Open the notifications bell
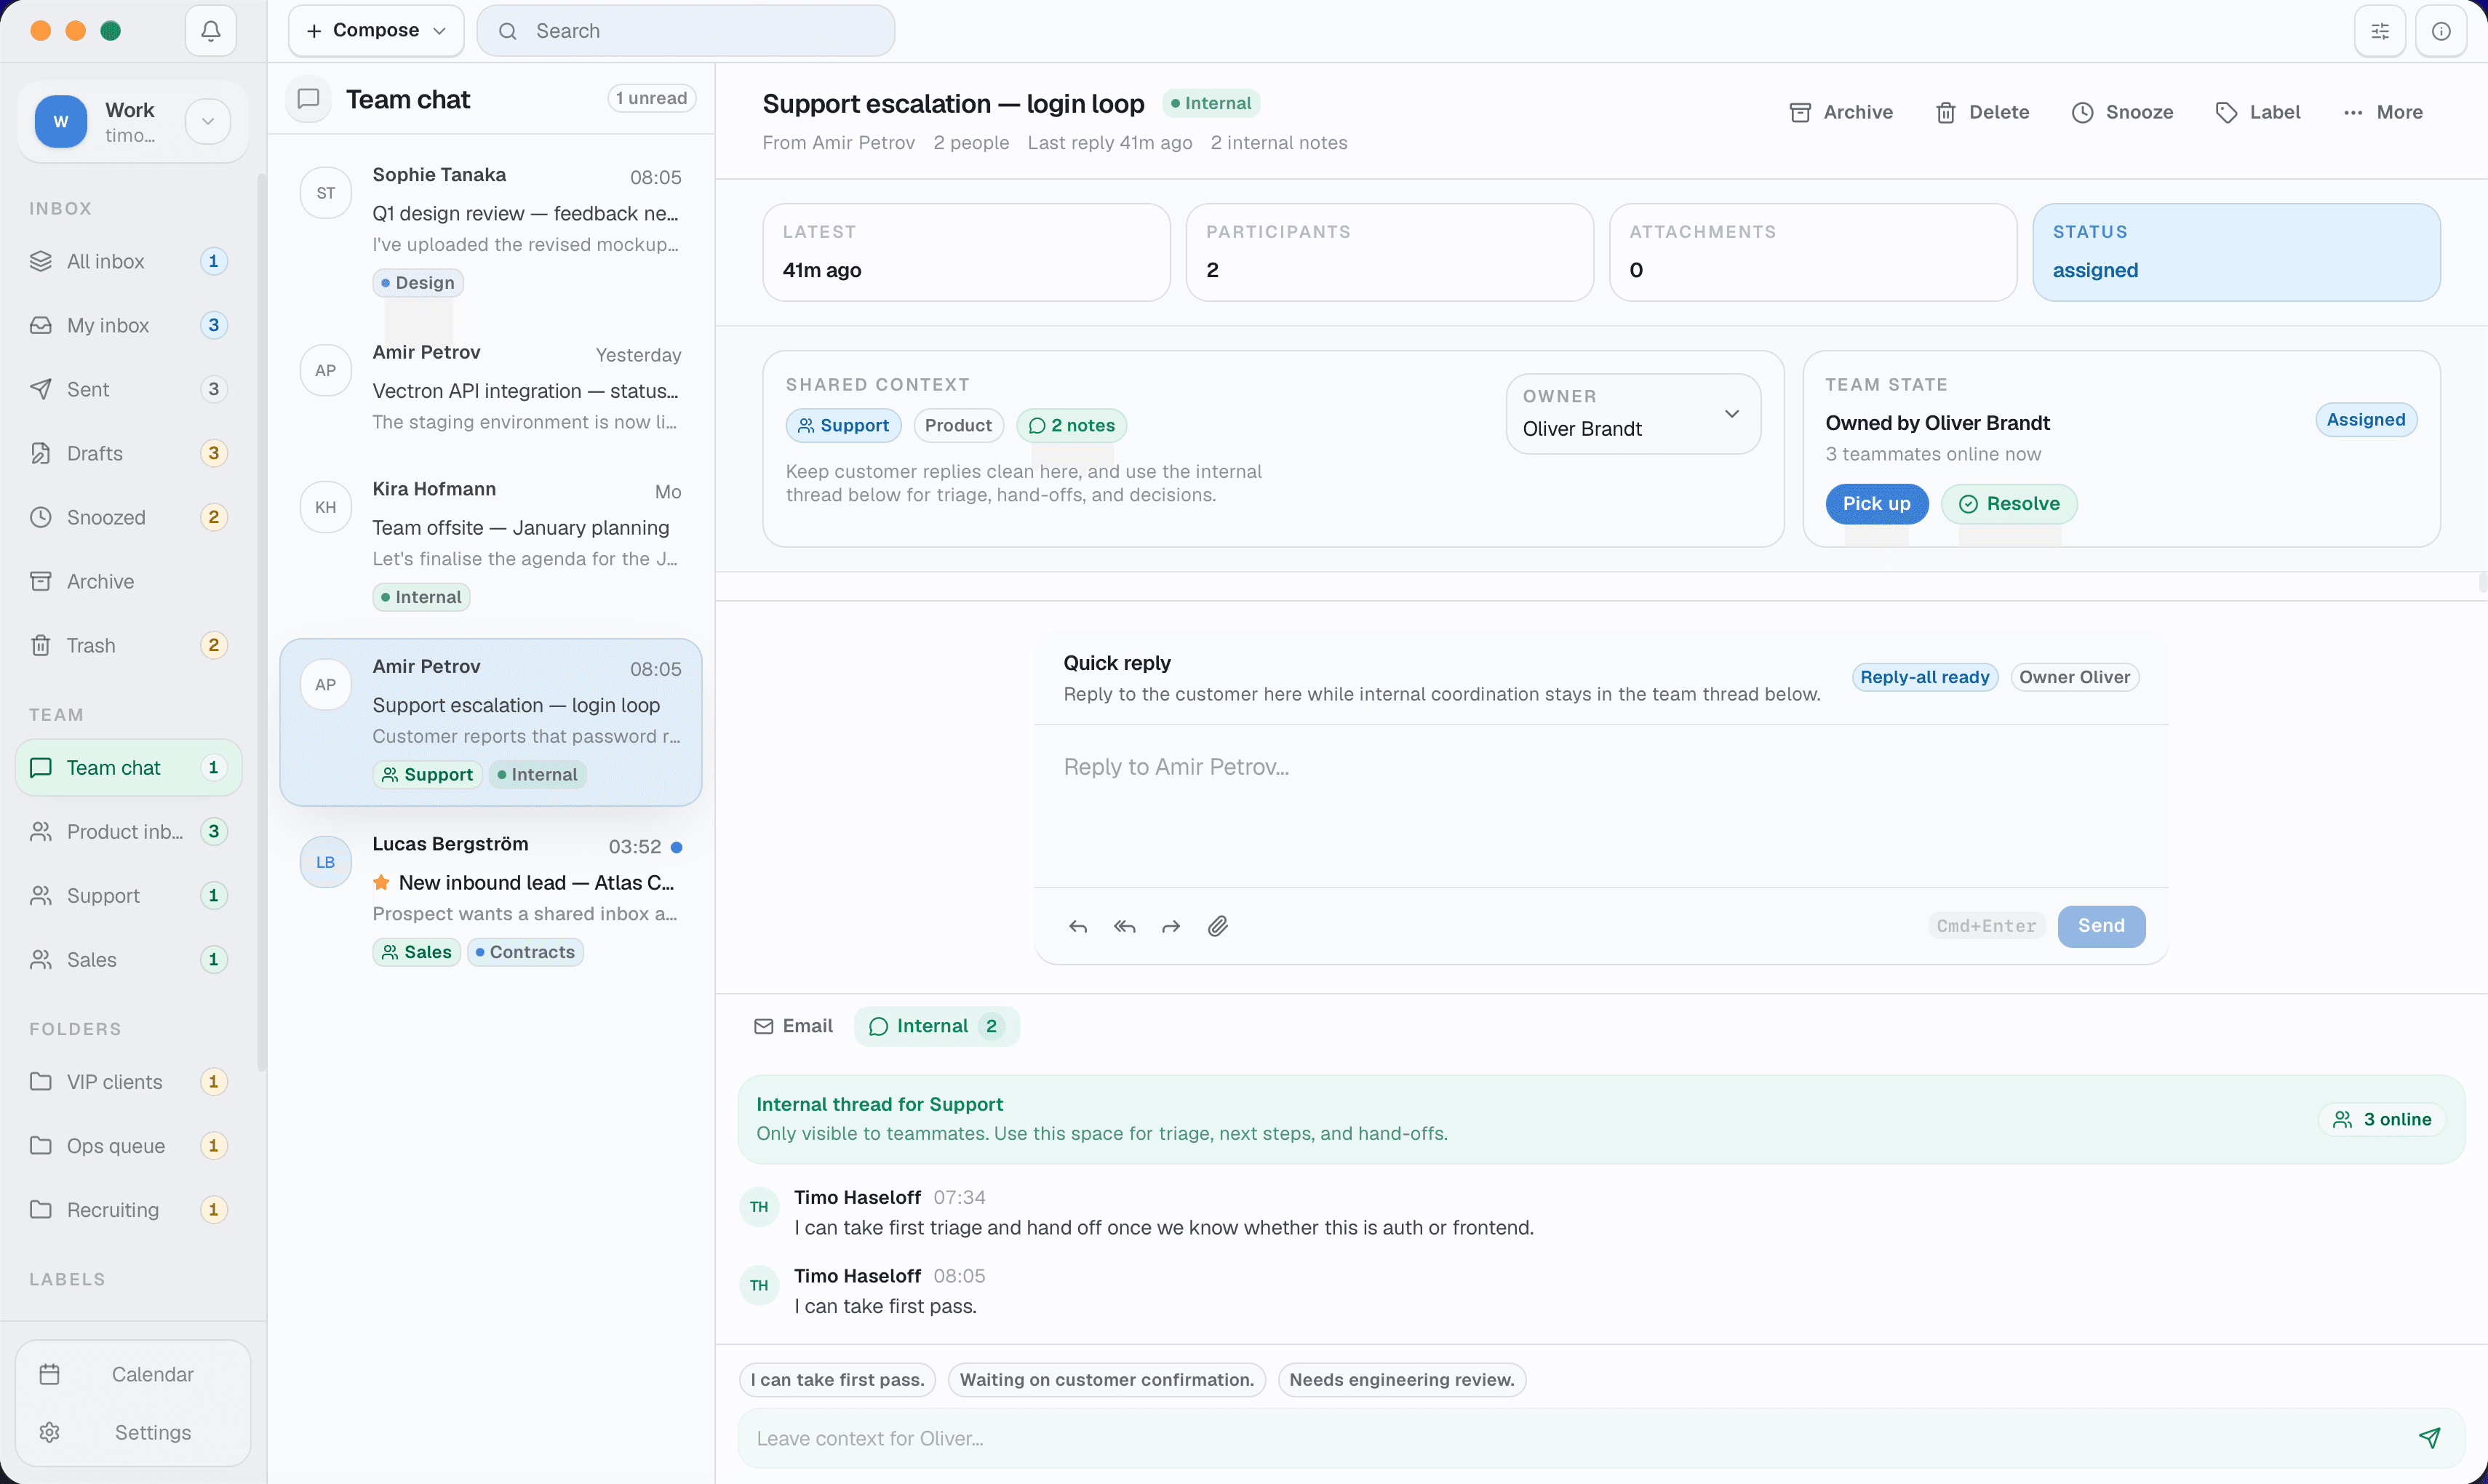This screenshot has width=2488, height=1484. [x=210, y=31]
